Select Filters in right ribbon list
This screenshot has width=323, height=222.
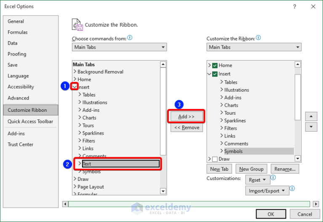(230, 128)
